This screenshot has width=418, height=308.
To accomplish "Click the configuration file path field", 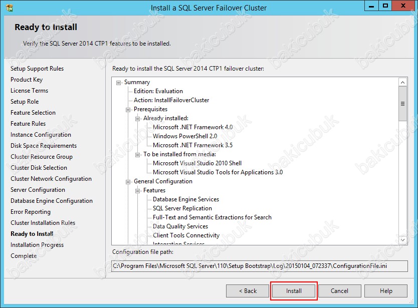I will tap(260, 266).
